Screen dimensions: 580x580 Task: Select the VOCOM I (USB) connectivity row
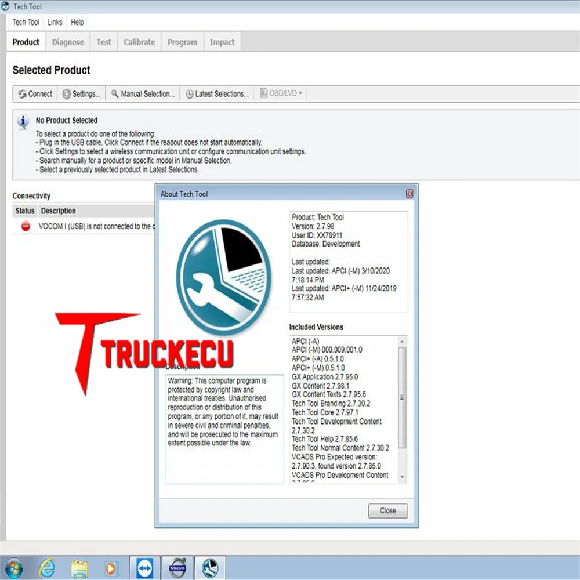(84, 226)
